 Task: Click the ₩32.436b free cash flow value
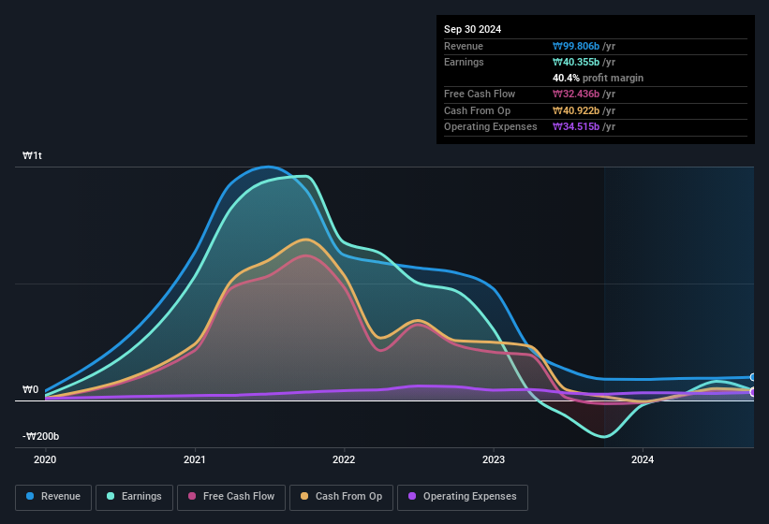coord(576,94)
